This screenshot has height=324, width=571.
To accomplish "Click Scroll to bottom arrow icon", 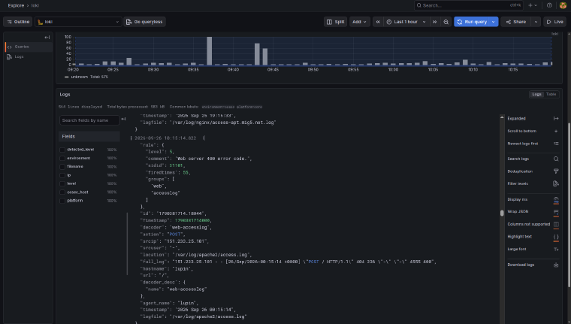I will point(556,131).
